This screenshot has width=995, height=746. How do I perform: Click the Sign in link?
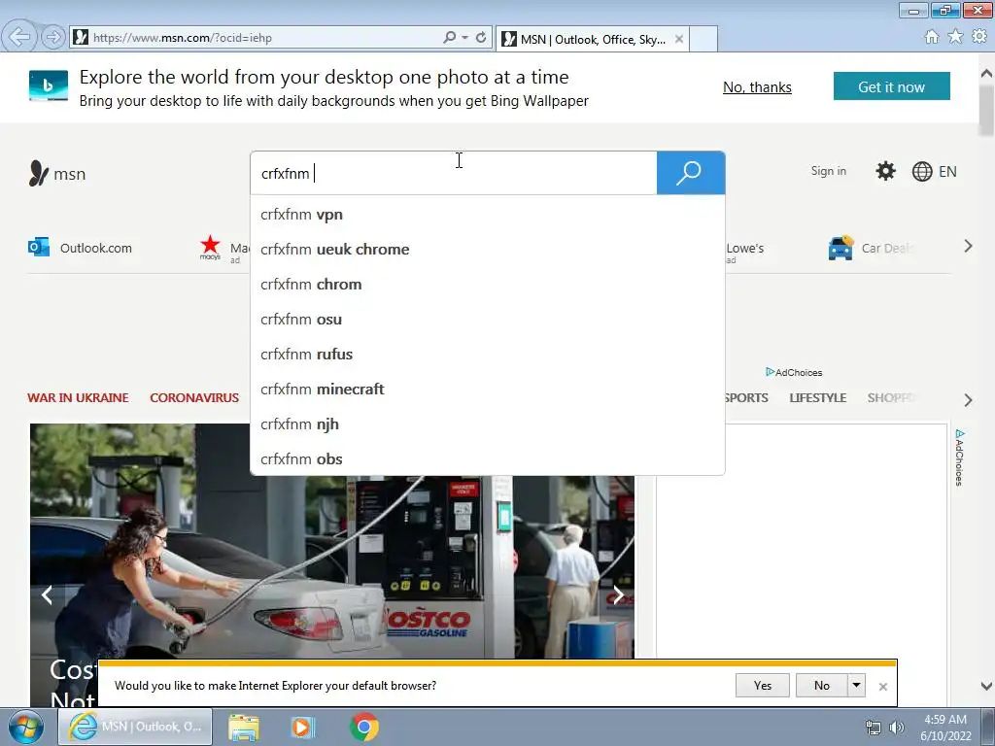828,171
